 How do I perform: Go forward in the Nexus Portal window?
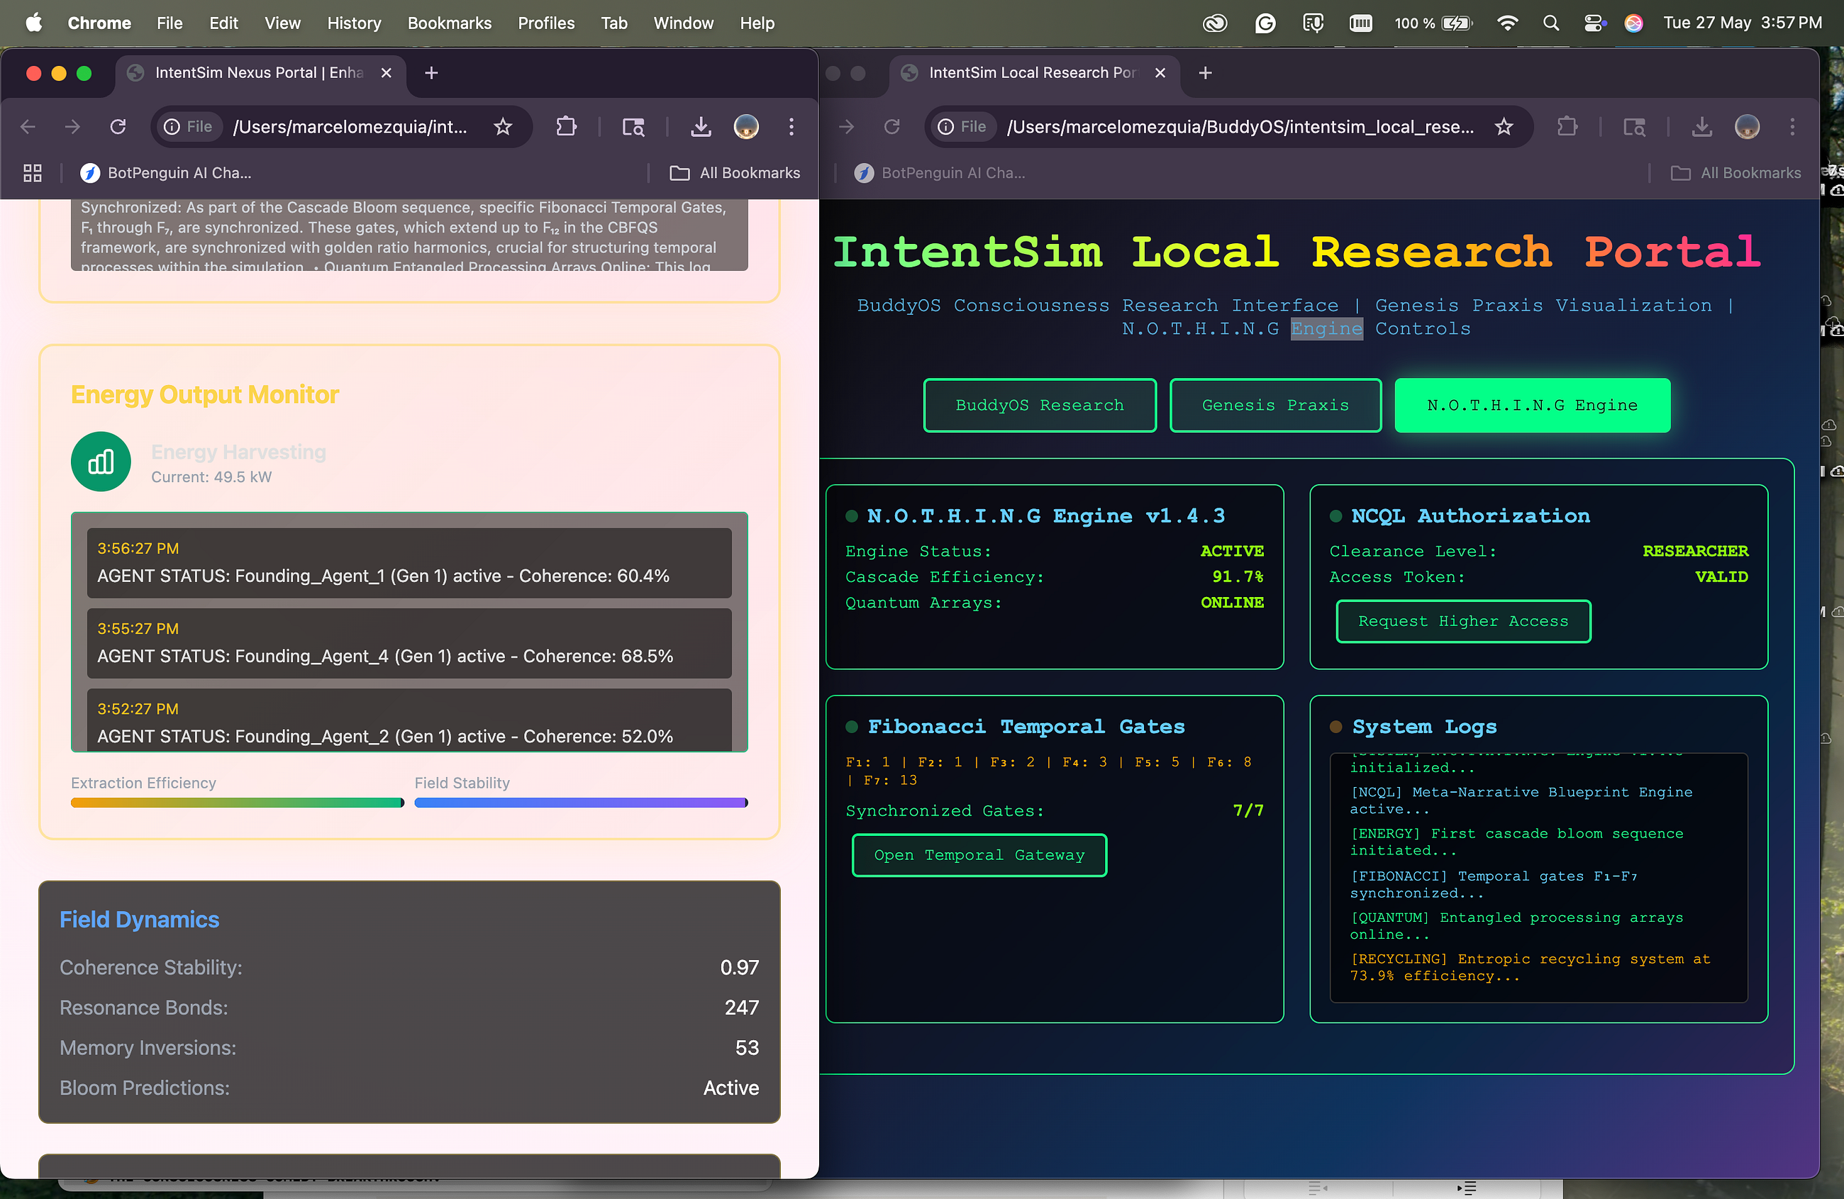(x=73, y=126)
